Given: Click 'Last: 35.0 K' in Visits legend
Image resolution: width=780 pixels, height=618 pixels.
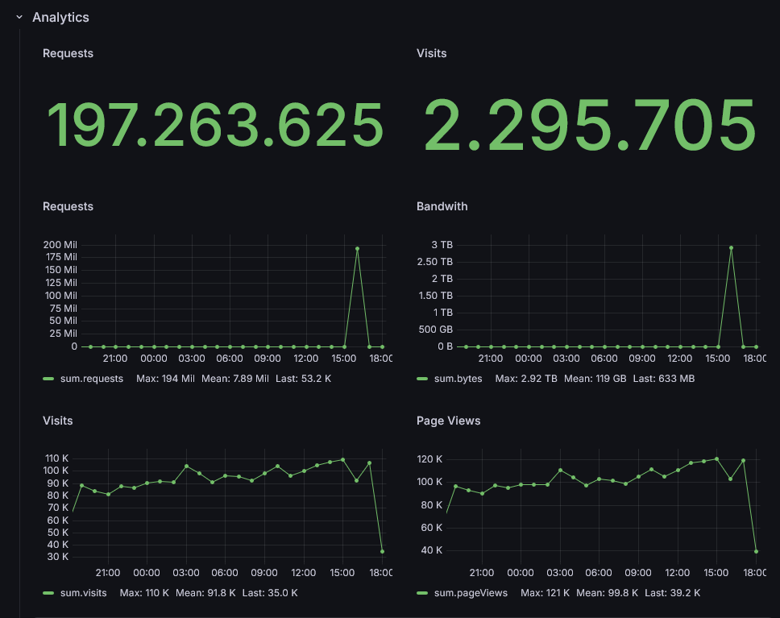Looking at the screenshot, I should [270, 593].
